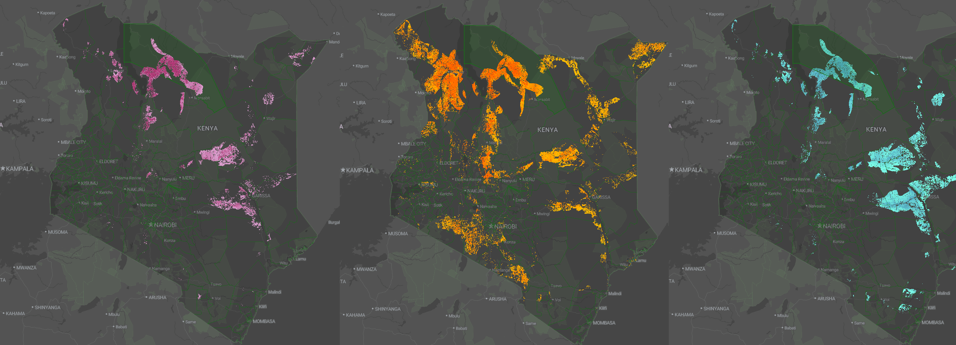Click Naivasha on the orange map
Image resolution: width=956 pixels, height=345 pixels.
click(488, 206)
